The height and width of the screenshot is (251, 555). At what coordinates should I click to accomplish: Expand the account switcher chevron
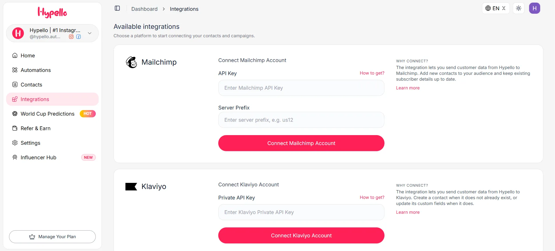[x=90, y=33]
